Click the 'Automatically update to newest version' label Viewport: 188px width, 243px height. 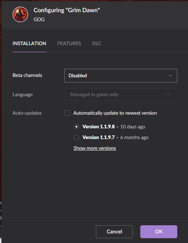[x=115, y=113]
